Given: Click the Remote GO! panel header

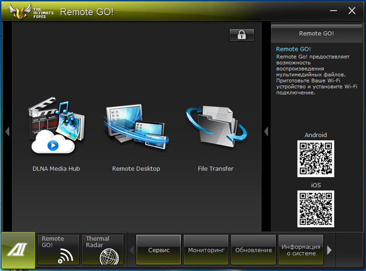Looking at the screenshot, I should (x=316, y=33).
